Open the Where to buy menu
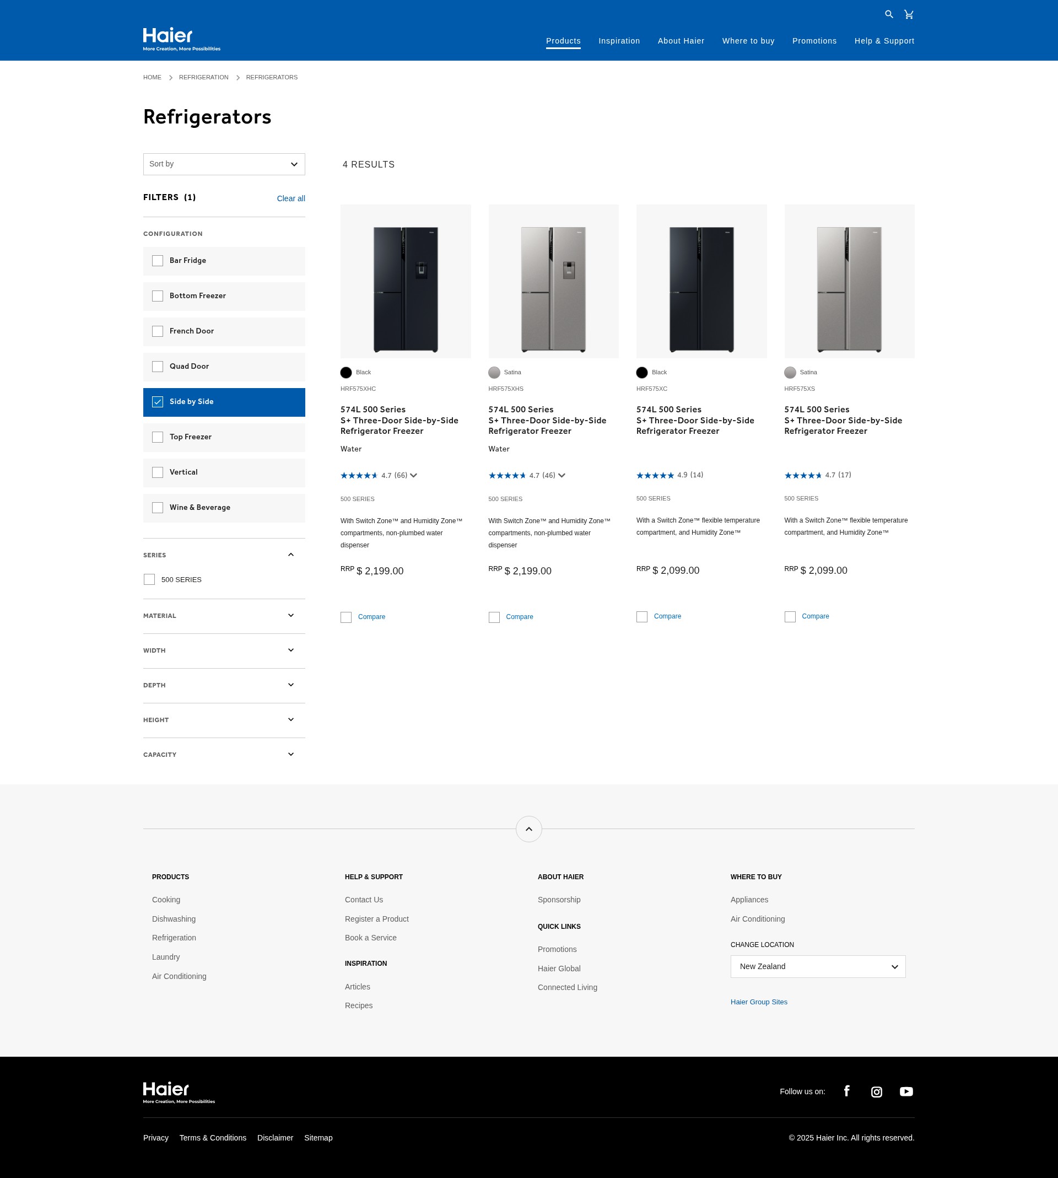The width and height of the screenshot is (1058, 1178). (748, 41)
